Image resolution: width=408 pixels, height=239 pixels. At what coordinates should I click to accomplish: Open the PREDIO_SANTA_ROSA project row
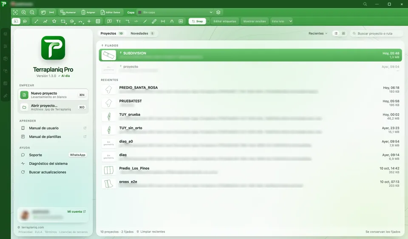coord(250,89)
